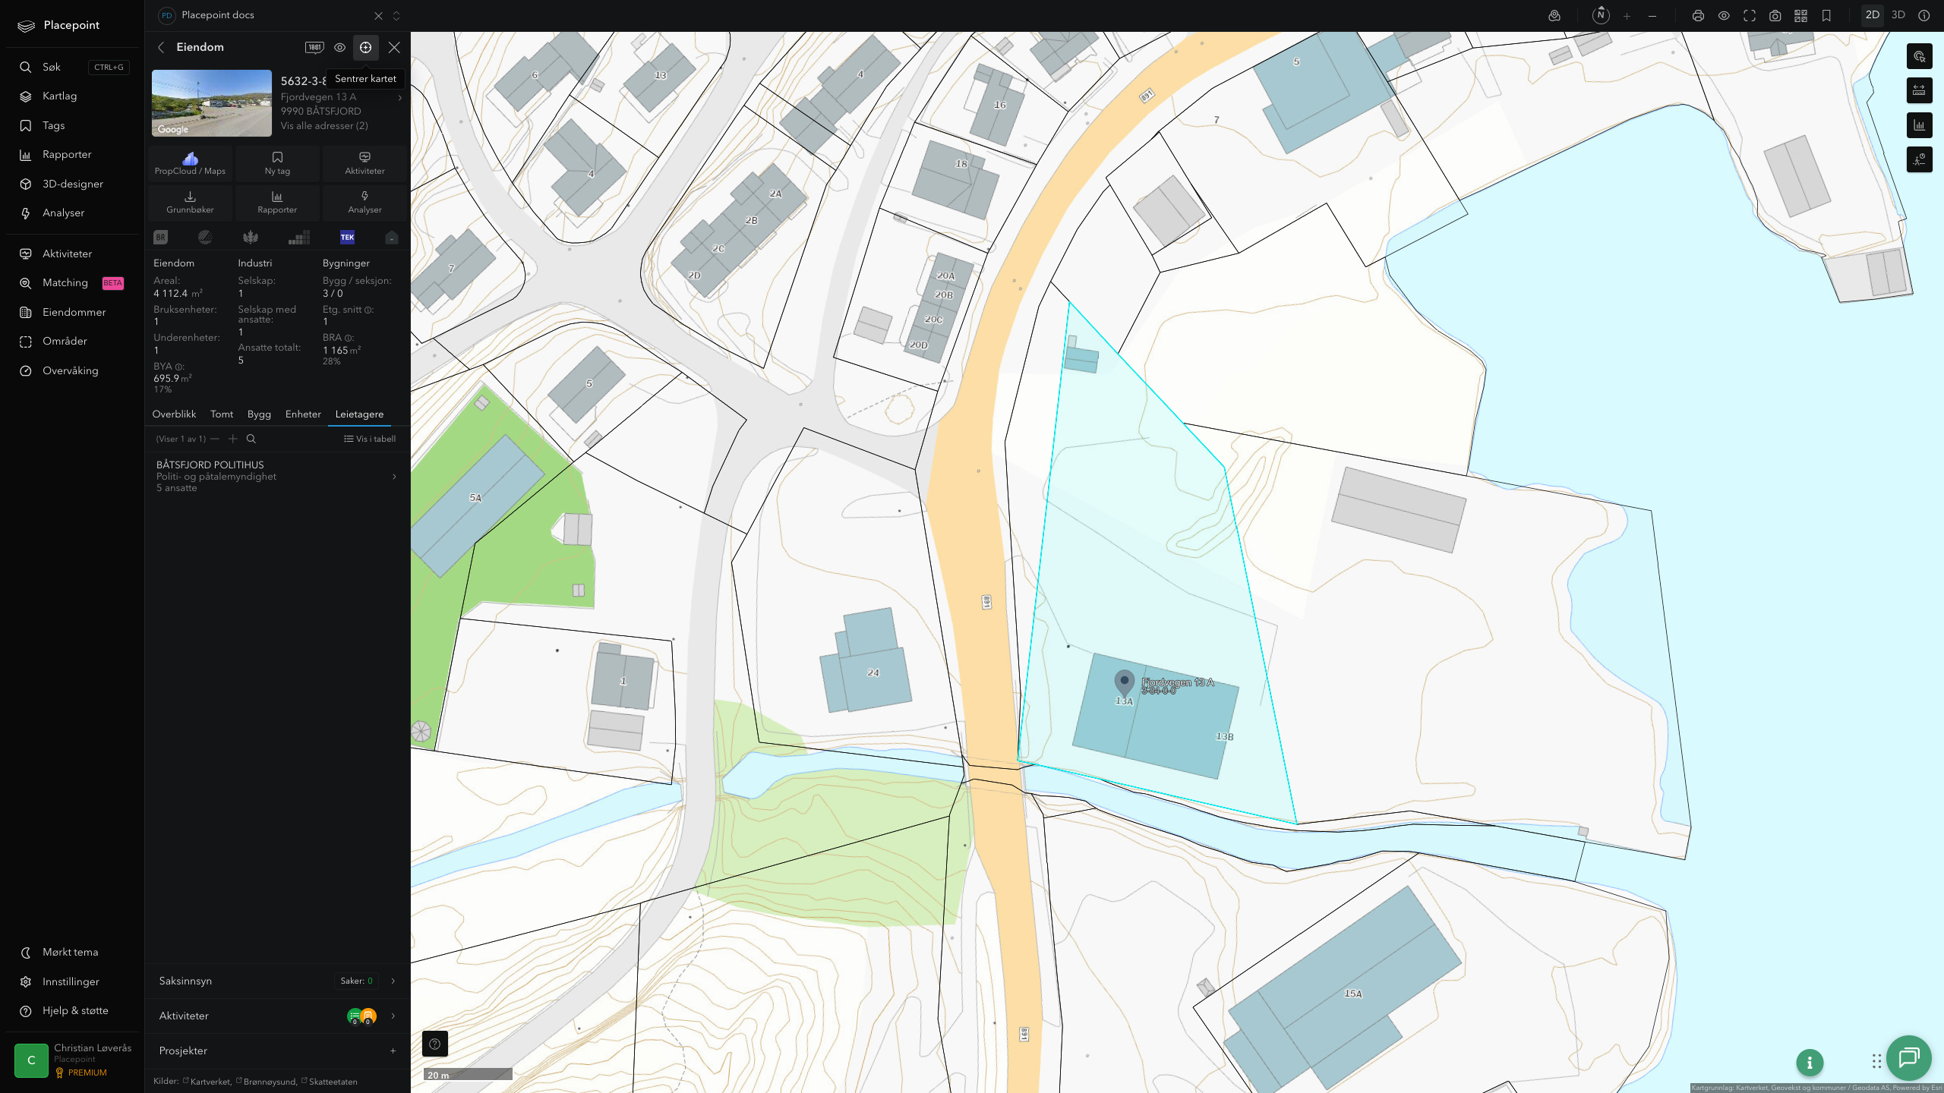Click the 1881 lookup icon
Viewport: 1944px width, 1093px height.
coord(314,47)
